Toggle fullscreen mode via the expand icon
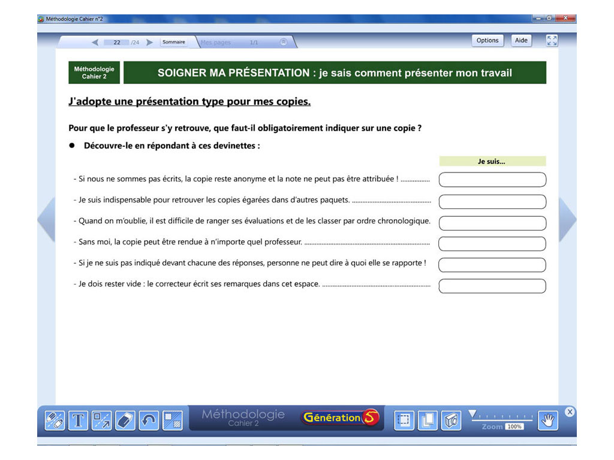This screenshot has width=614, height=460. [551, 40]
